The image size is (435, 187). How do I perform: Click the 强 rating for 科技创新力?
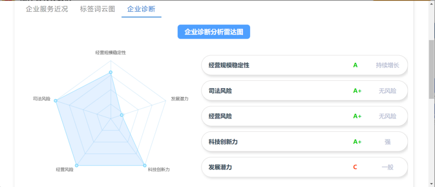pos(387,142)
